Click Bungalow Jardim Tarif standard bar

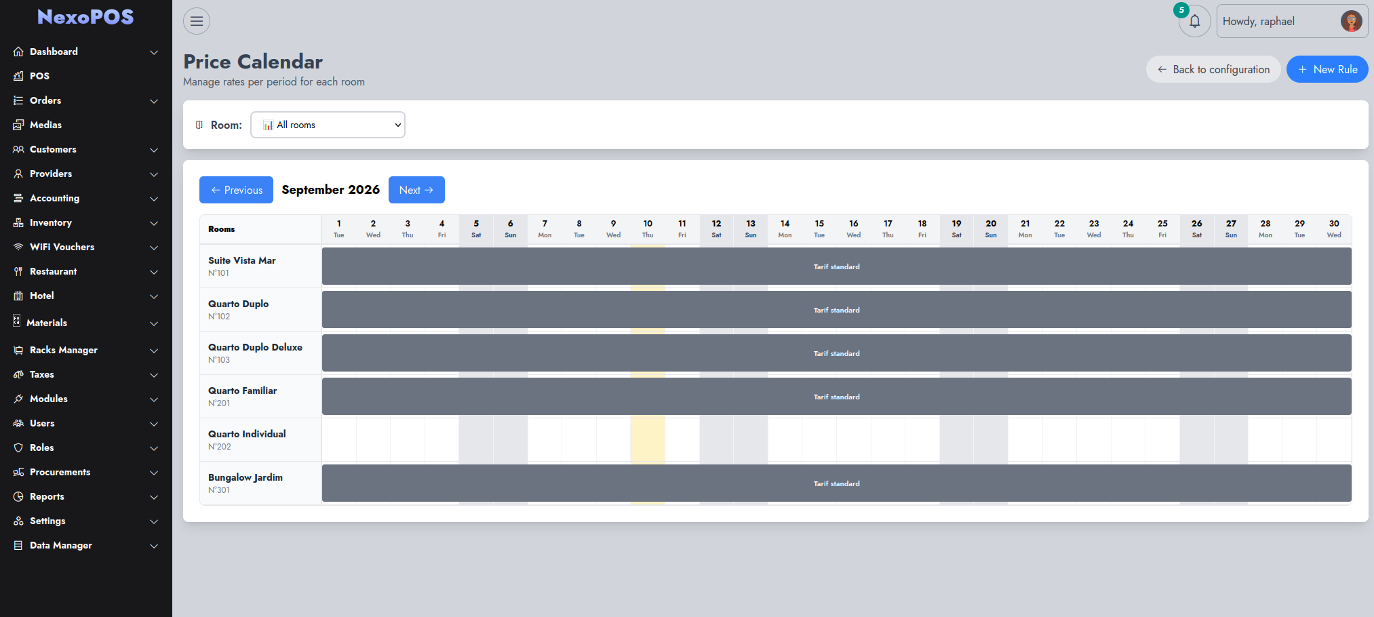(x=836, y=483)
